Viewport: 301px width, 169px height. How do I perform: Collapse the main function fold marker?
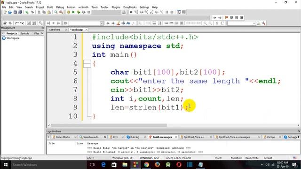[x=87, y=64]
